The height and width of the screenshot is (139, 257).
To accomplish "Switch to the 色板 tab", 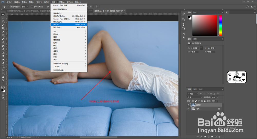I will tap(195, 12).
